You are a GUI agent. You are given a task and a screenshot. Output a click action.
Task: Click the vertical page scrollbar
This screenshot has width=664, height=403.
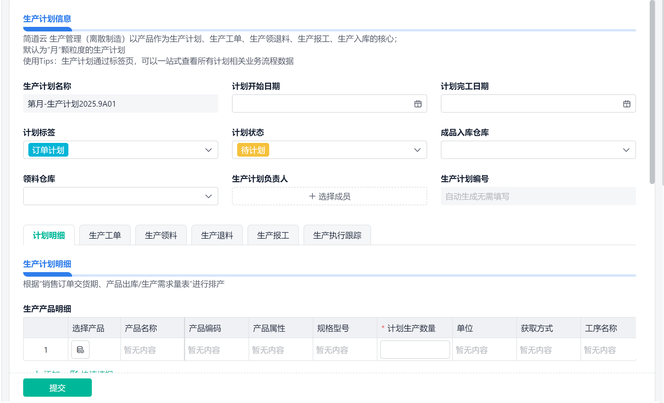click(x=652, y=91)
